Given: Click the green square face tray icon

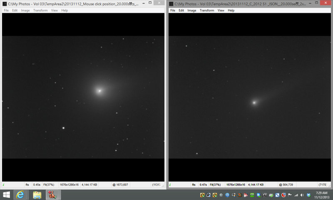Looking at the screenshot, I should coord(252,195).
